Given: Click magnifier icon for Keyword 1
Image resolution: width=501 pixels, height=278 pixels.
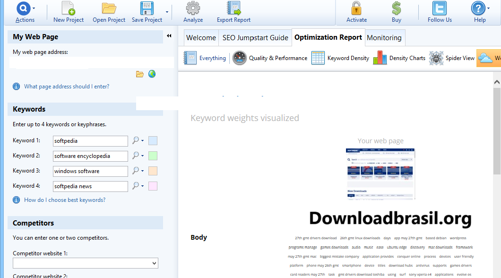Looking at the screenshot, I should click(136, 140).
